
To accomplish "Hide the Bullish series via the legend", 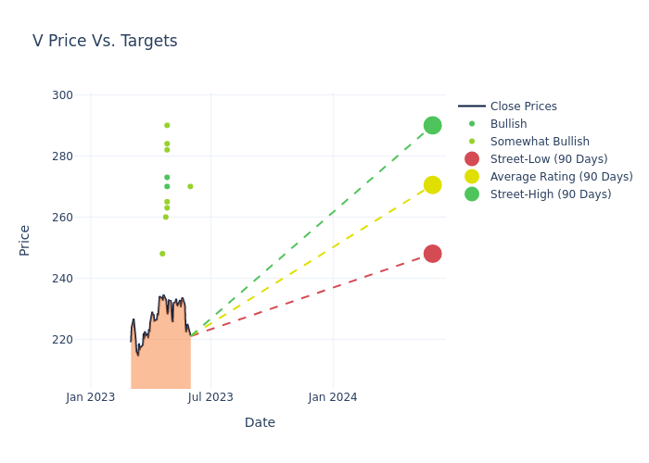I will tap(508, 124).
